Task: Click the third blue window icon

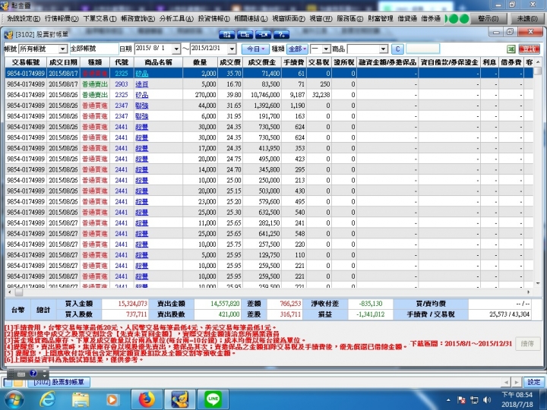Action: pos(264,34)
